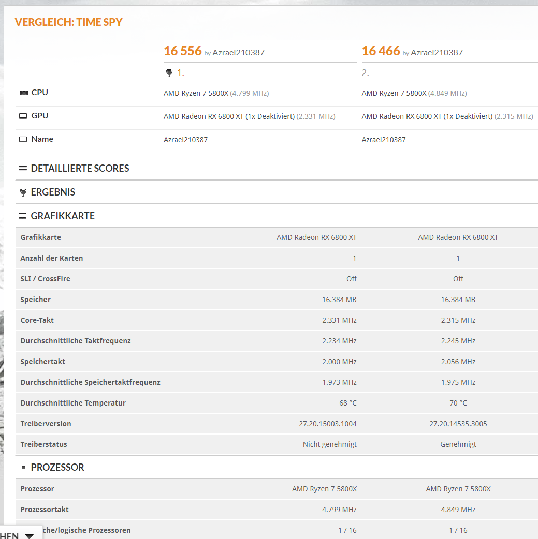The height and width of the screenshot is (539, 538).
Task: Click the monitor icon beside Name label
Action: tap(23, 140)
